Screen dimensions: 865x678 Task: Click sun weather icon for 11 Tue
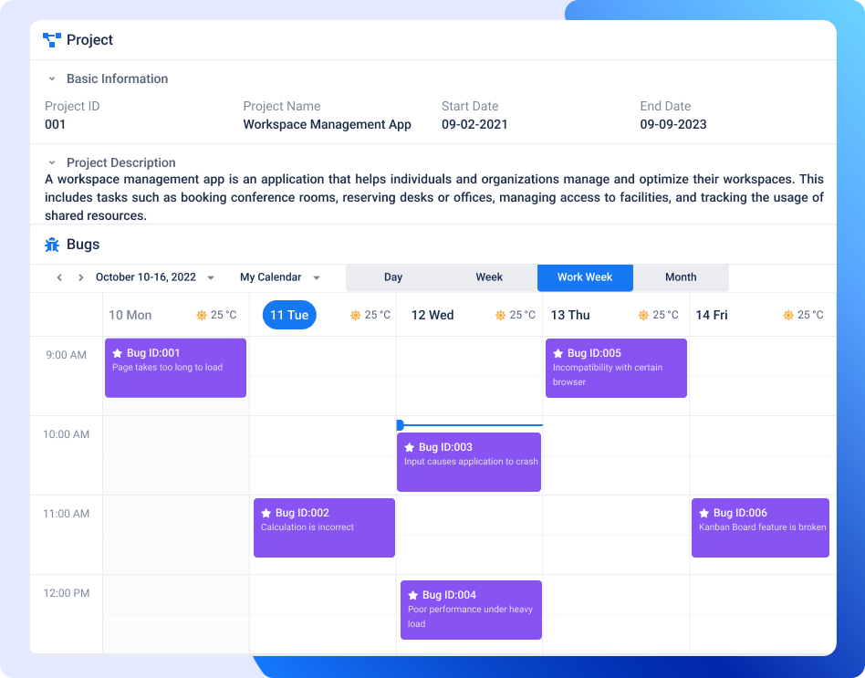click(355, 315)
